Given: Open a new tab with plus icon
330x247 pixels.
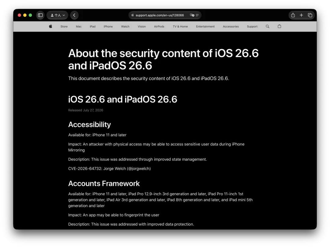Looking at the screenshot, I should [x=301, y=15].
